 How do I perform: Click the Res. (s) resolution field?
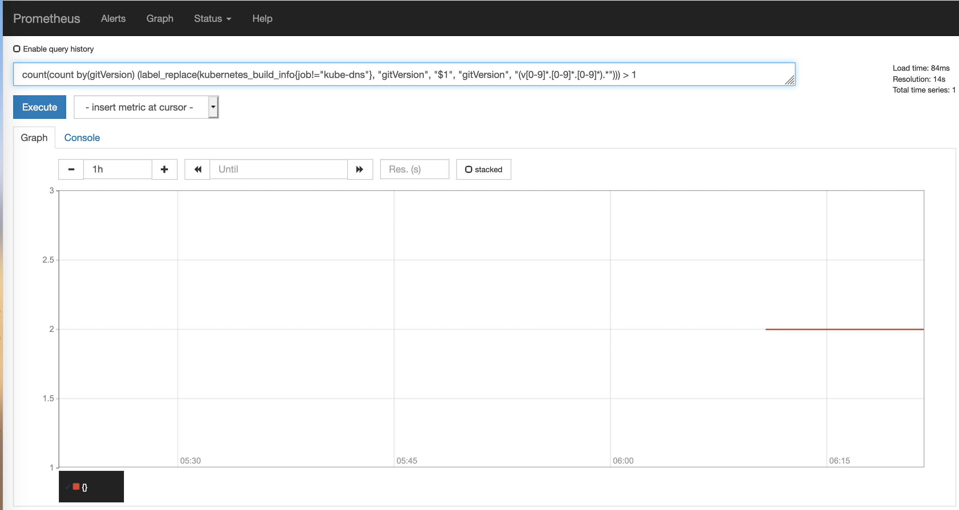[x=414, y=169]
